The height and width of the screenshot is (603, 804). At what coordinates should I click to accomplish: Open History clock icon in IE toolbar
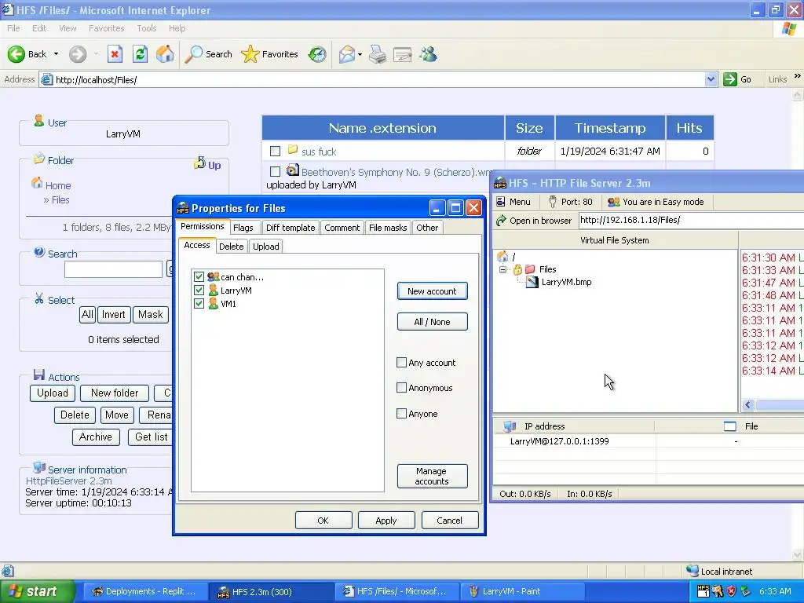pyautogui.click(x=317, y=54)
